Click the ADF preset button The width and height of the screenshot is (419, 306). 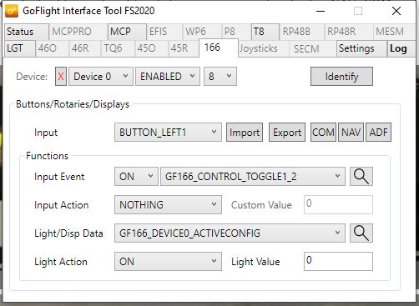pos(378,133)
